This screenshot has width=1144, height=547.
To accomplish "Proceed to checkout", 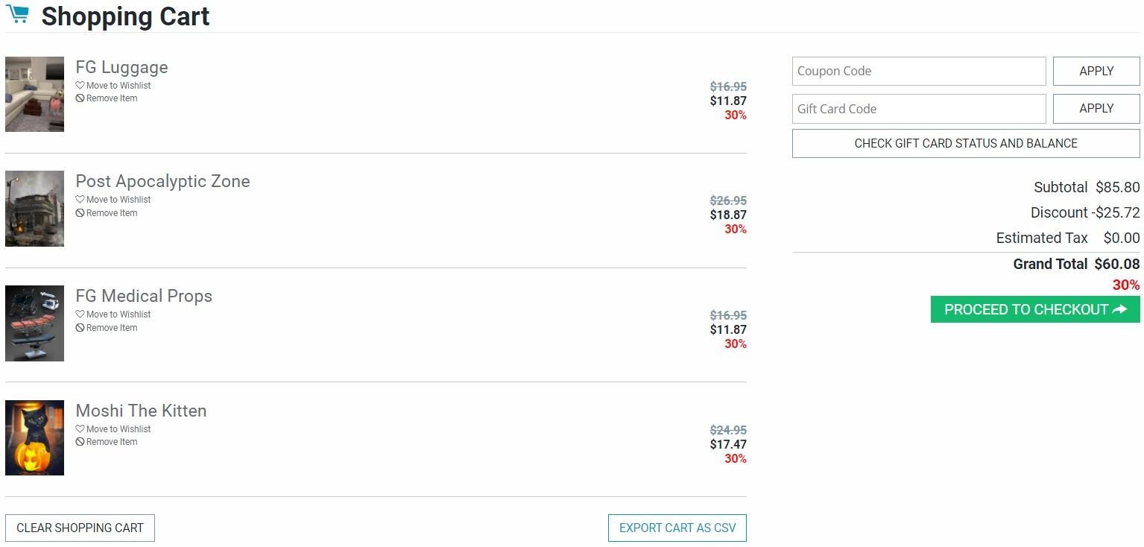I will tap(1034, 309).
